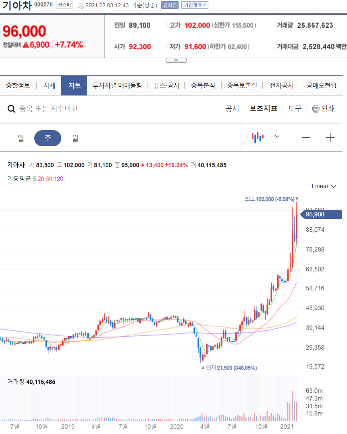Open the 종목분석 tab
Screen dimensions: 347x434
click(x=203, y=85)
